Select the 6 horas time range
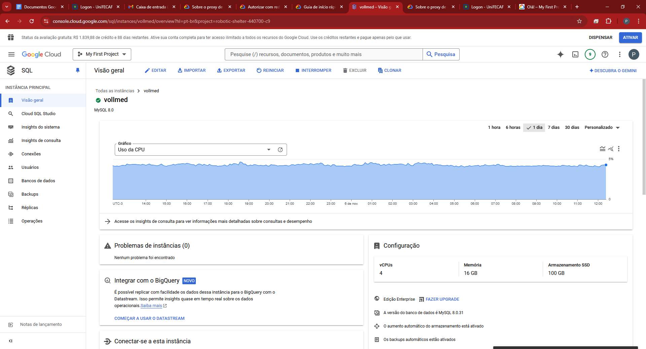 [x=513, y=128]
